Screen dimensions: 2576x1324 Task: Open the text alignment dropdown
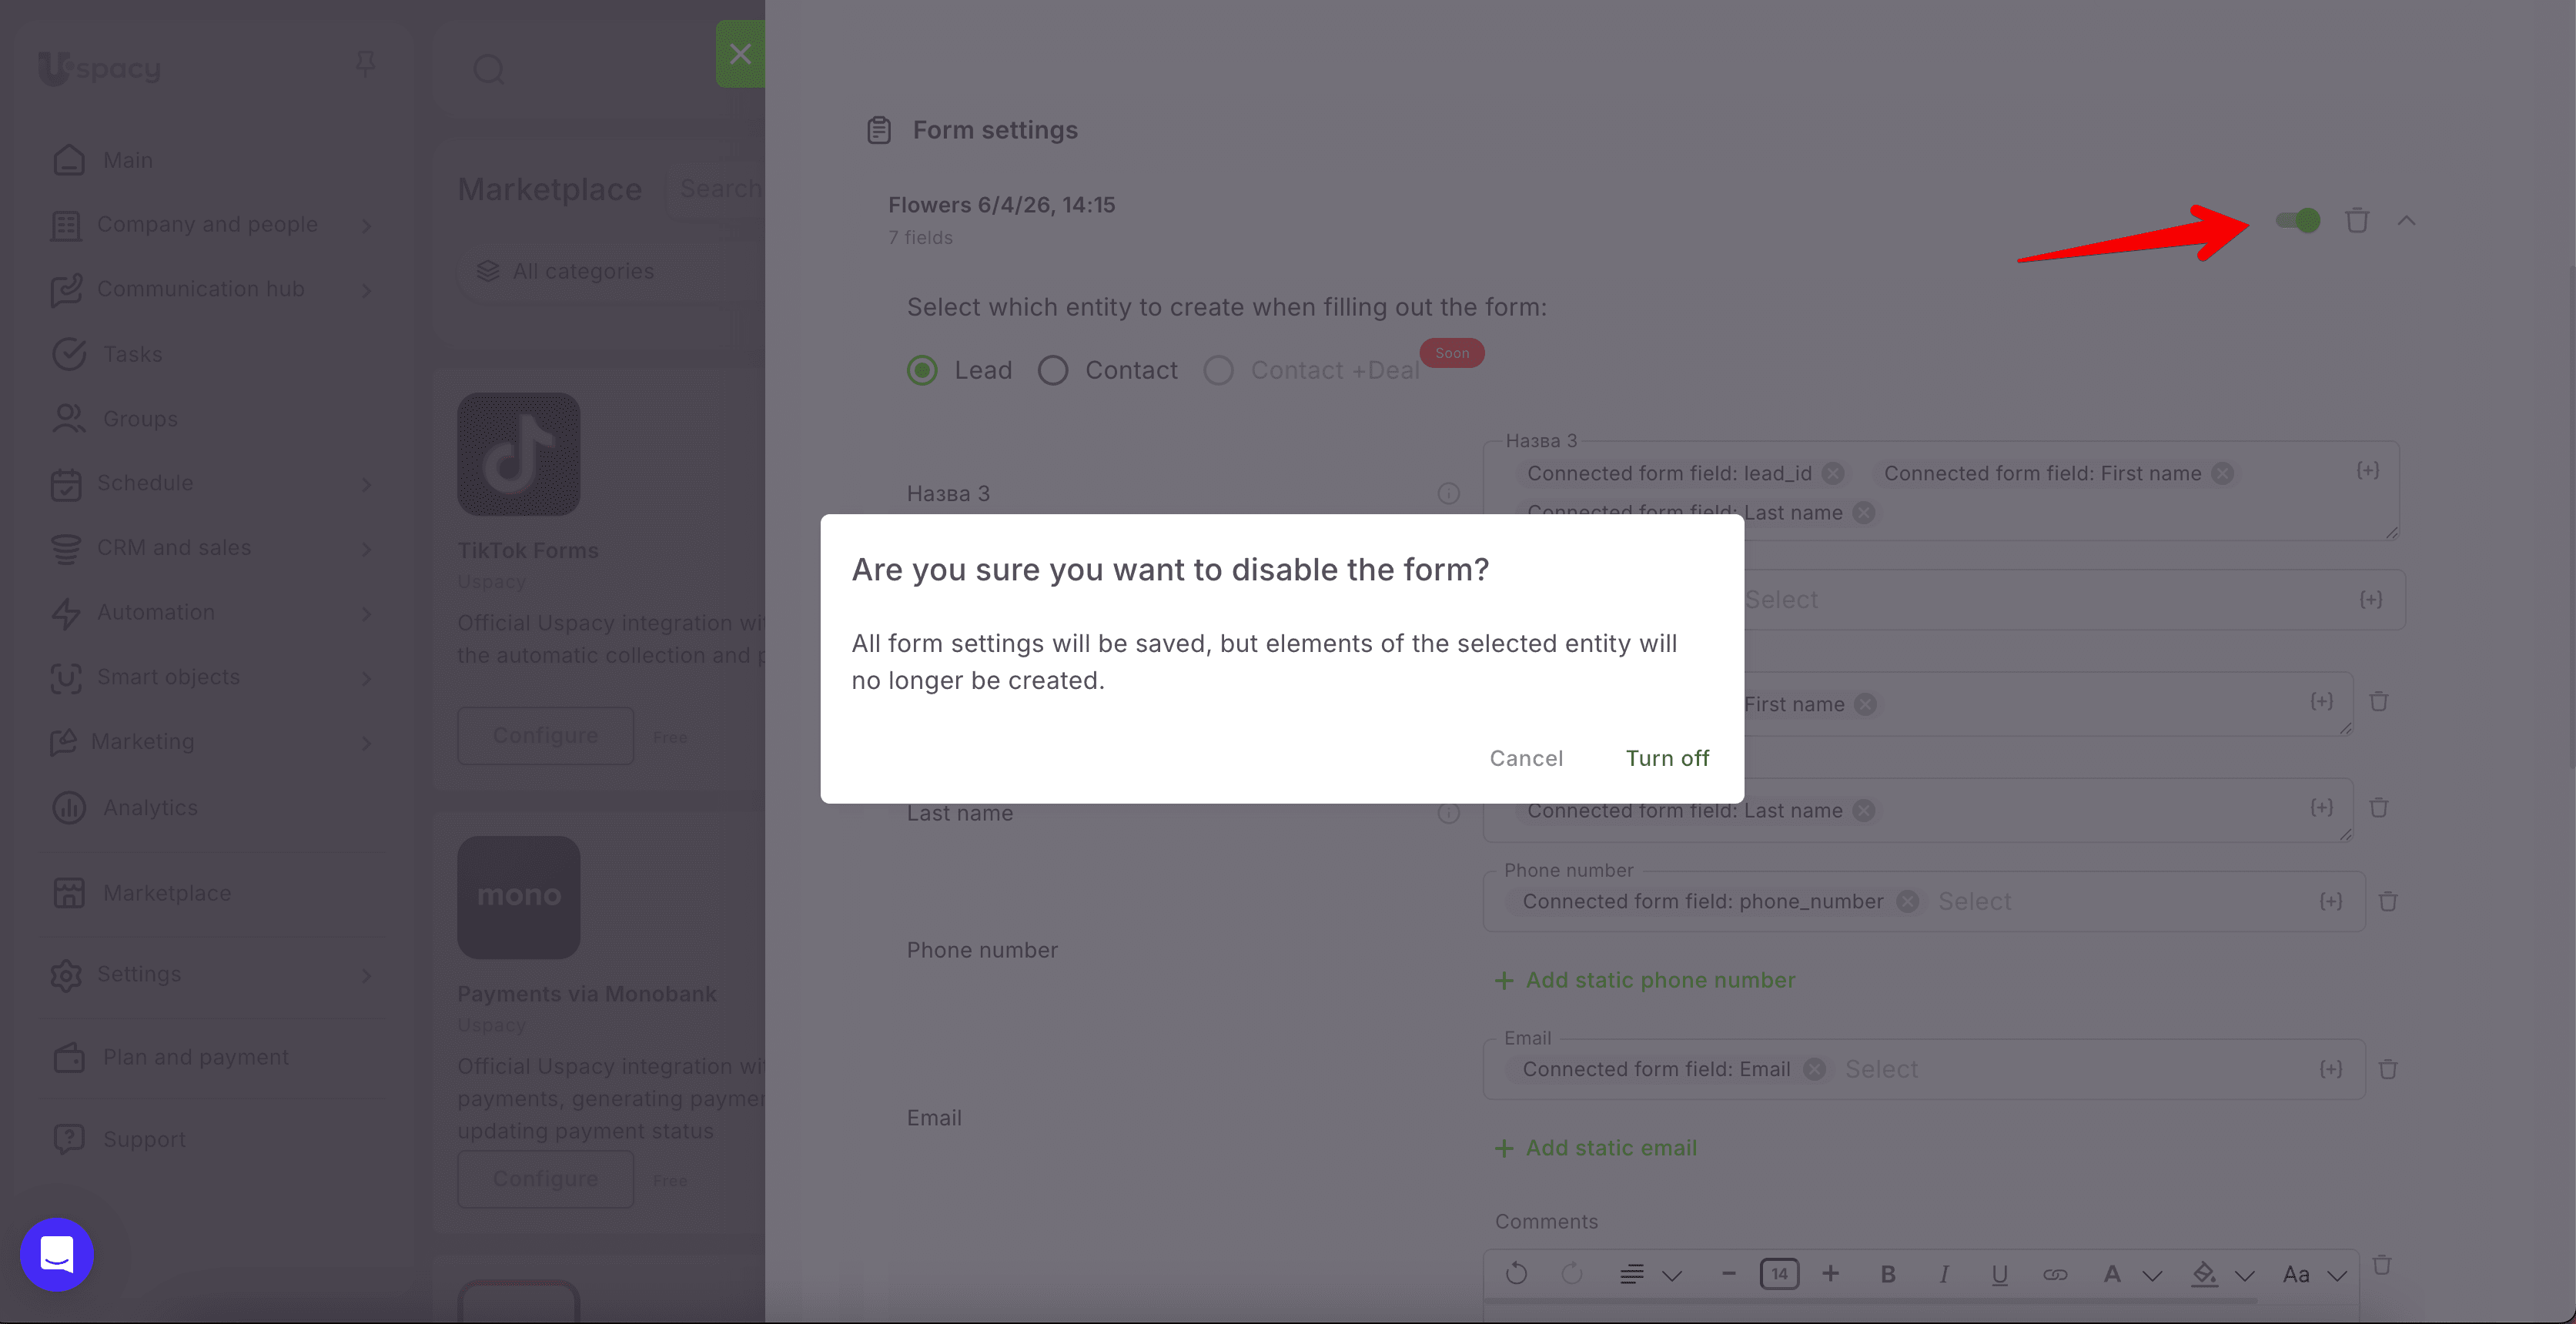[1651, 1274]
